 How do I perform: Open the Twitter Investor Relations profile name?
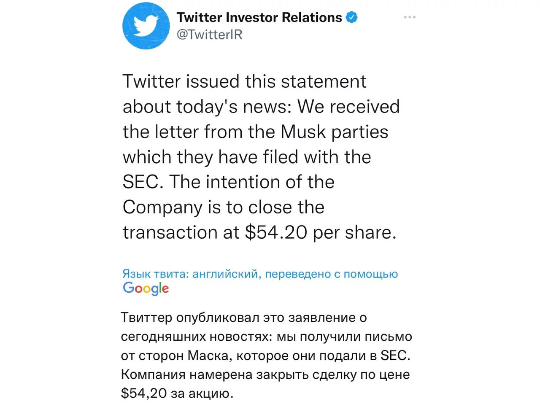pyautogui.click(x=259, y=17)
